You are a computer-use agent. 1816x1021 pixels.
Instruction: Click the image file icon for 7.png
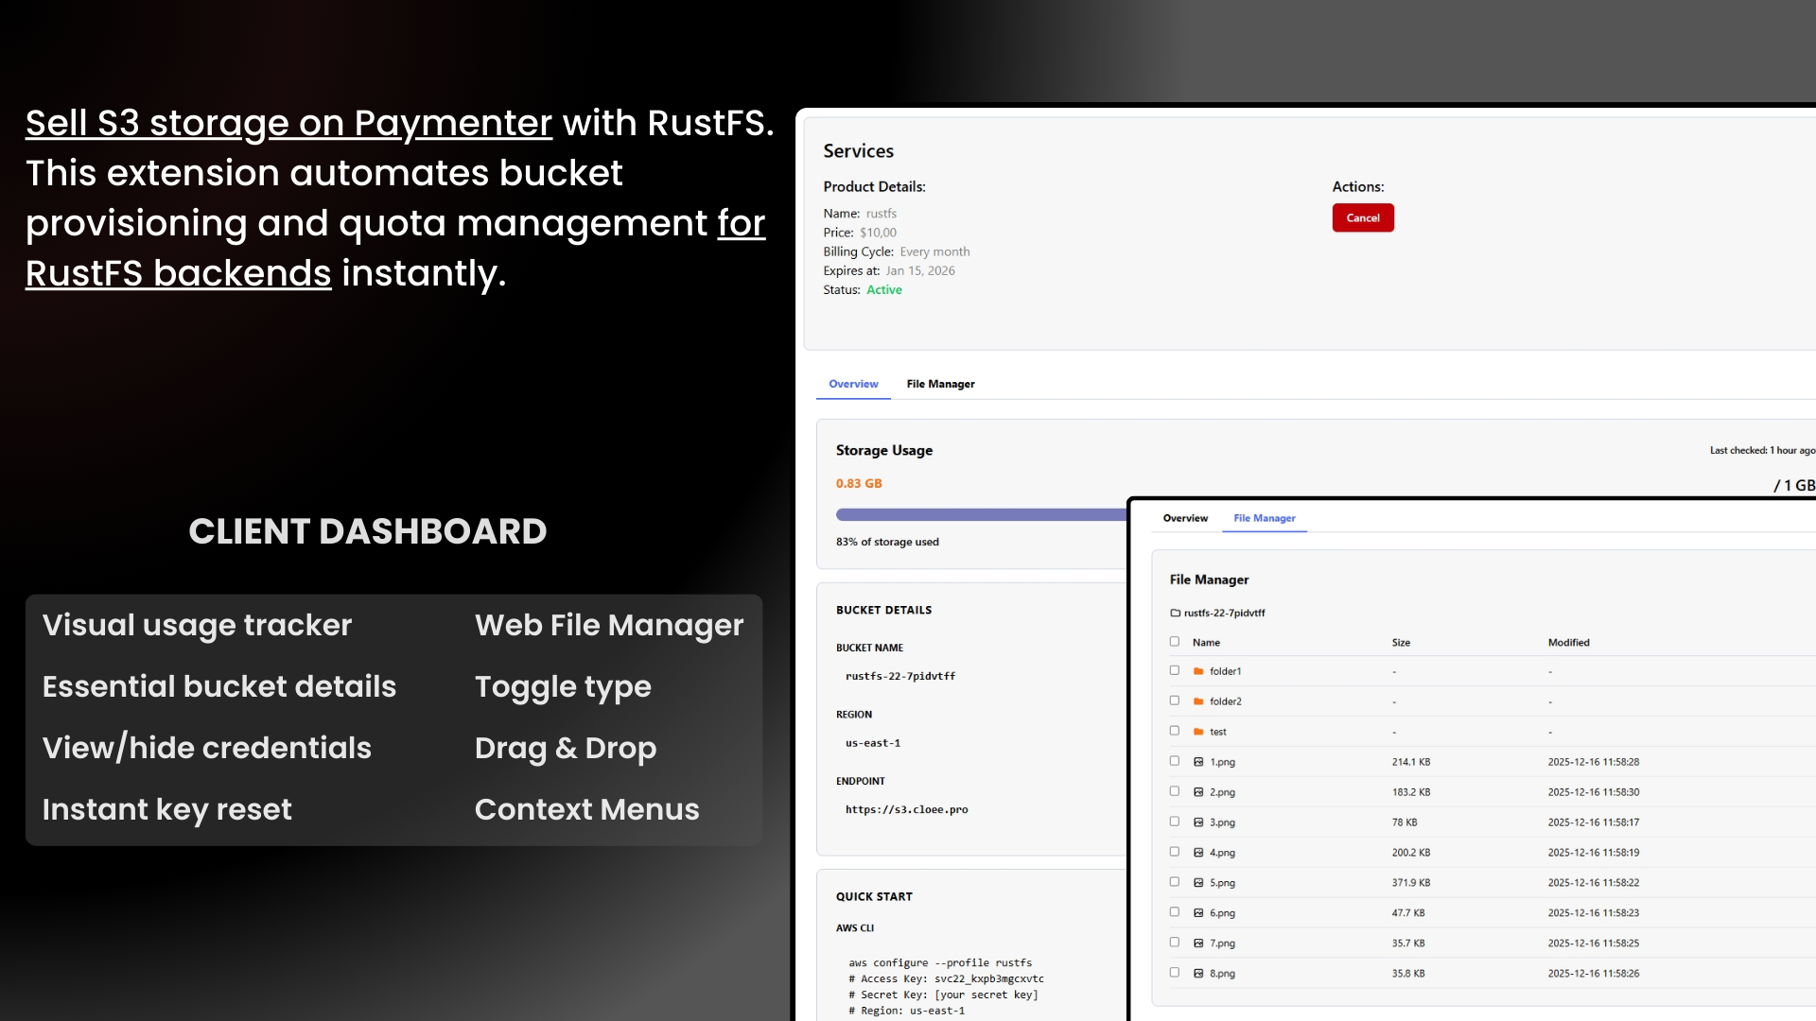click(x=1198, y=943)
